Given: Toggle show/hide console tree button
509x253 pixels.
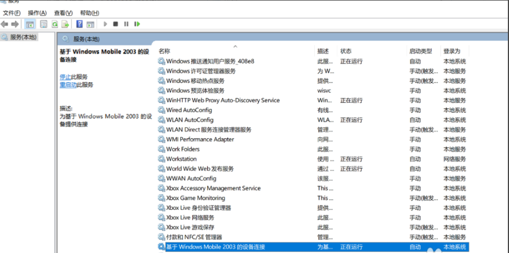Looking at the screenshot, I should click(x=29, y=24).
